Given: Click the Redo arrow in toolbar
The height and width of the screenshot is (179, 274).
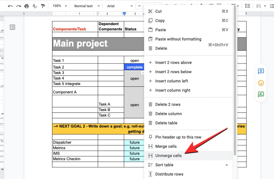Looking at the screenshot, I should [x=18, y=6].
